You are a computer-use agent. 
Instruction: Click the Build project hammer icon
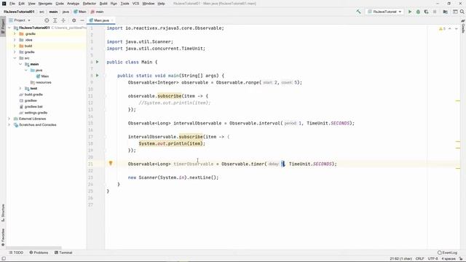click(x=359, y=12)
